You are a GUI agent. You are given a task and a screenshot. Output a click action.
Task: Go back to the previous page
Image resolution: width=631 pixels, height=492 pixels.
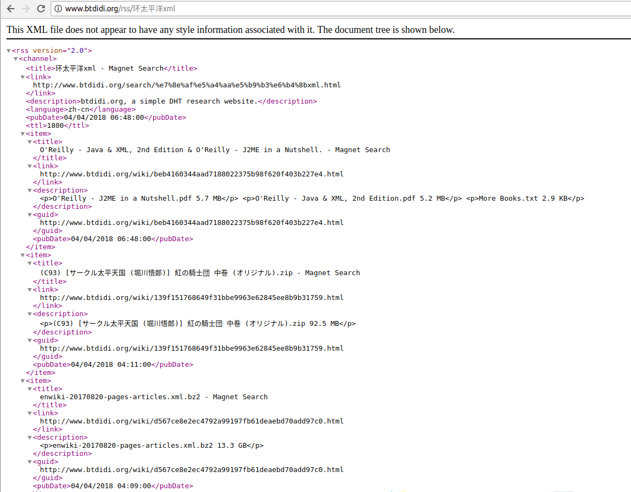[11, 9]
